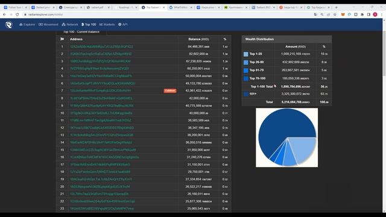Open the rank 16 address link

tap(104, 157)
